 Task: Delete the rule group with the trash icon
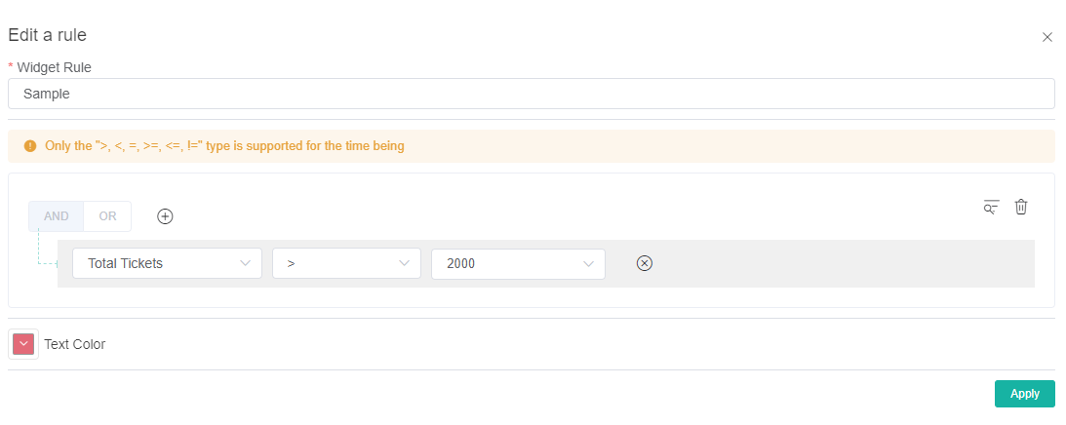click(x=1021, y=207)
